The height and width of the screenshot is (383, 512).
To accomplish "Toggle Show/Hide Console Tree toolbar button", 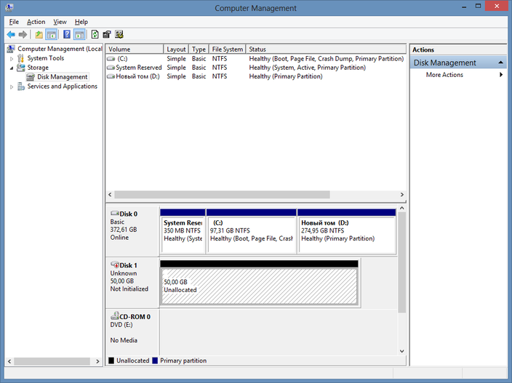I will tap(52, 34).
